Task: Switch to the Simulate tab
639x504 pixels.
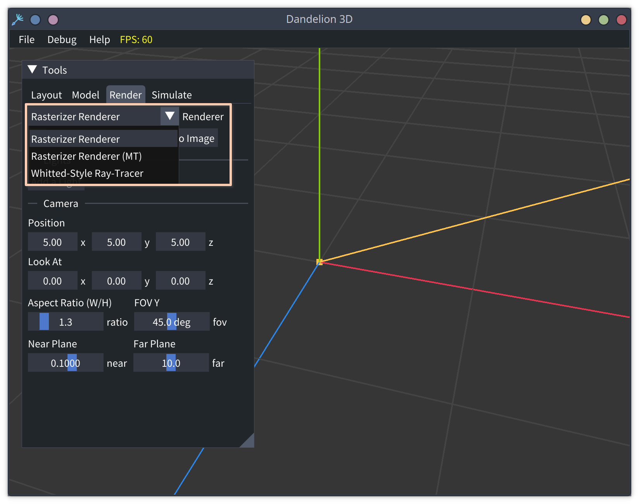Action: click(171, 95)
